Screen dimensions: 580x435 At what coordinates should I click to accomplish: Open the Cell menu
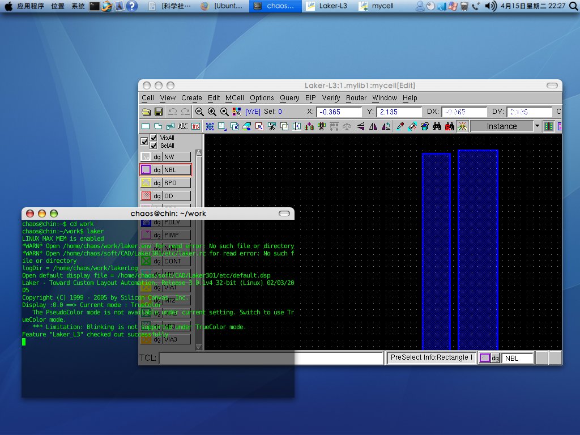pyautogui.click(x=148, y=98)
